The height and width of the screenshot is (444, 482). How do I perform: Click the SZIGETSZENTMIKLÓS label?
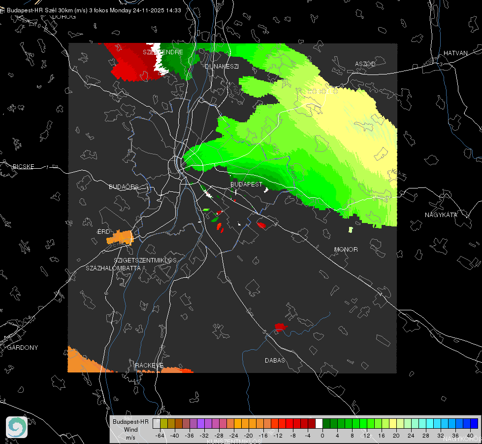tap(145, 260)
